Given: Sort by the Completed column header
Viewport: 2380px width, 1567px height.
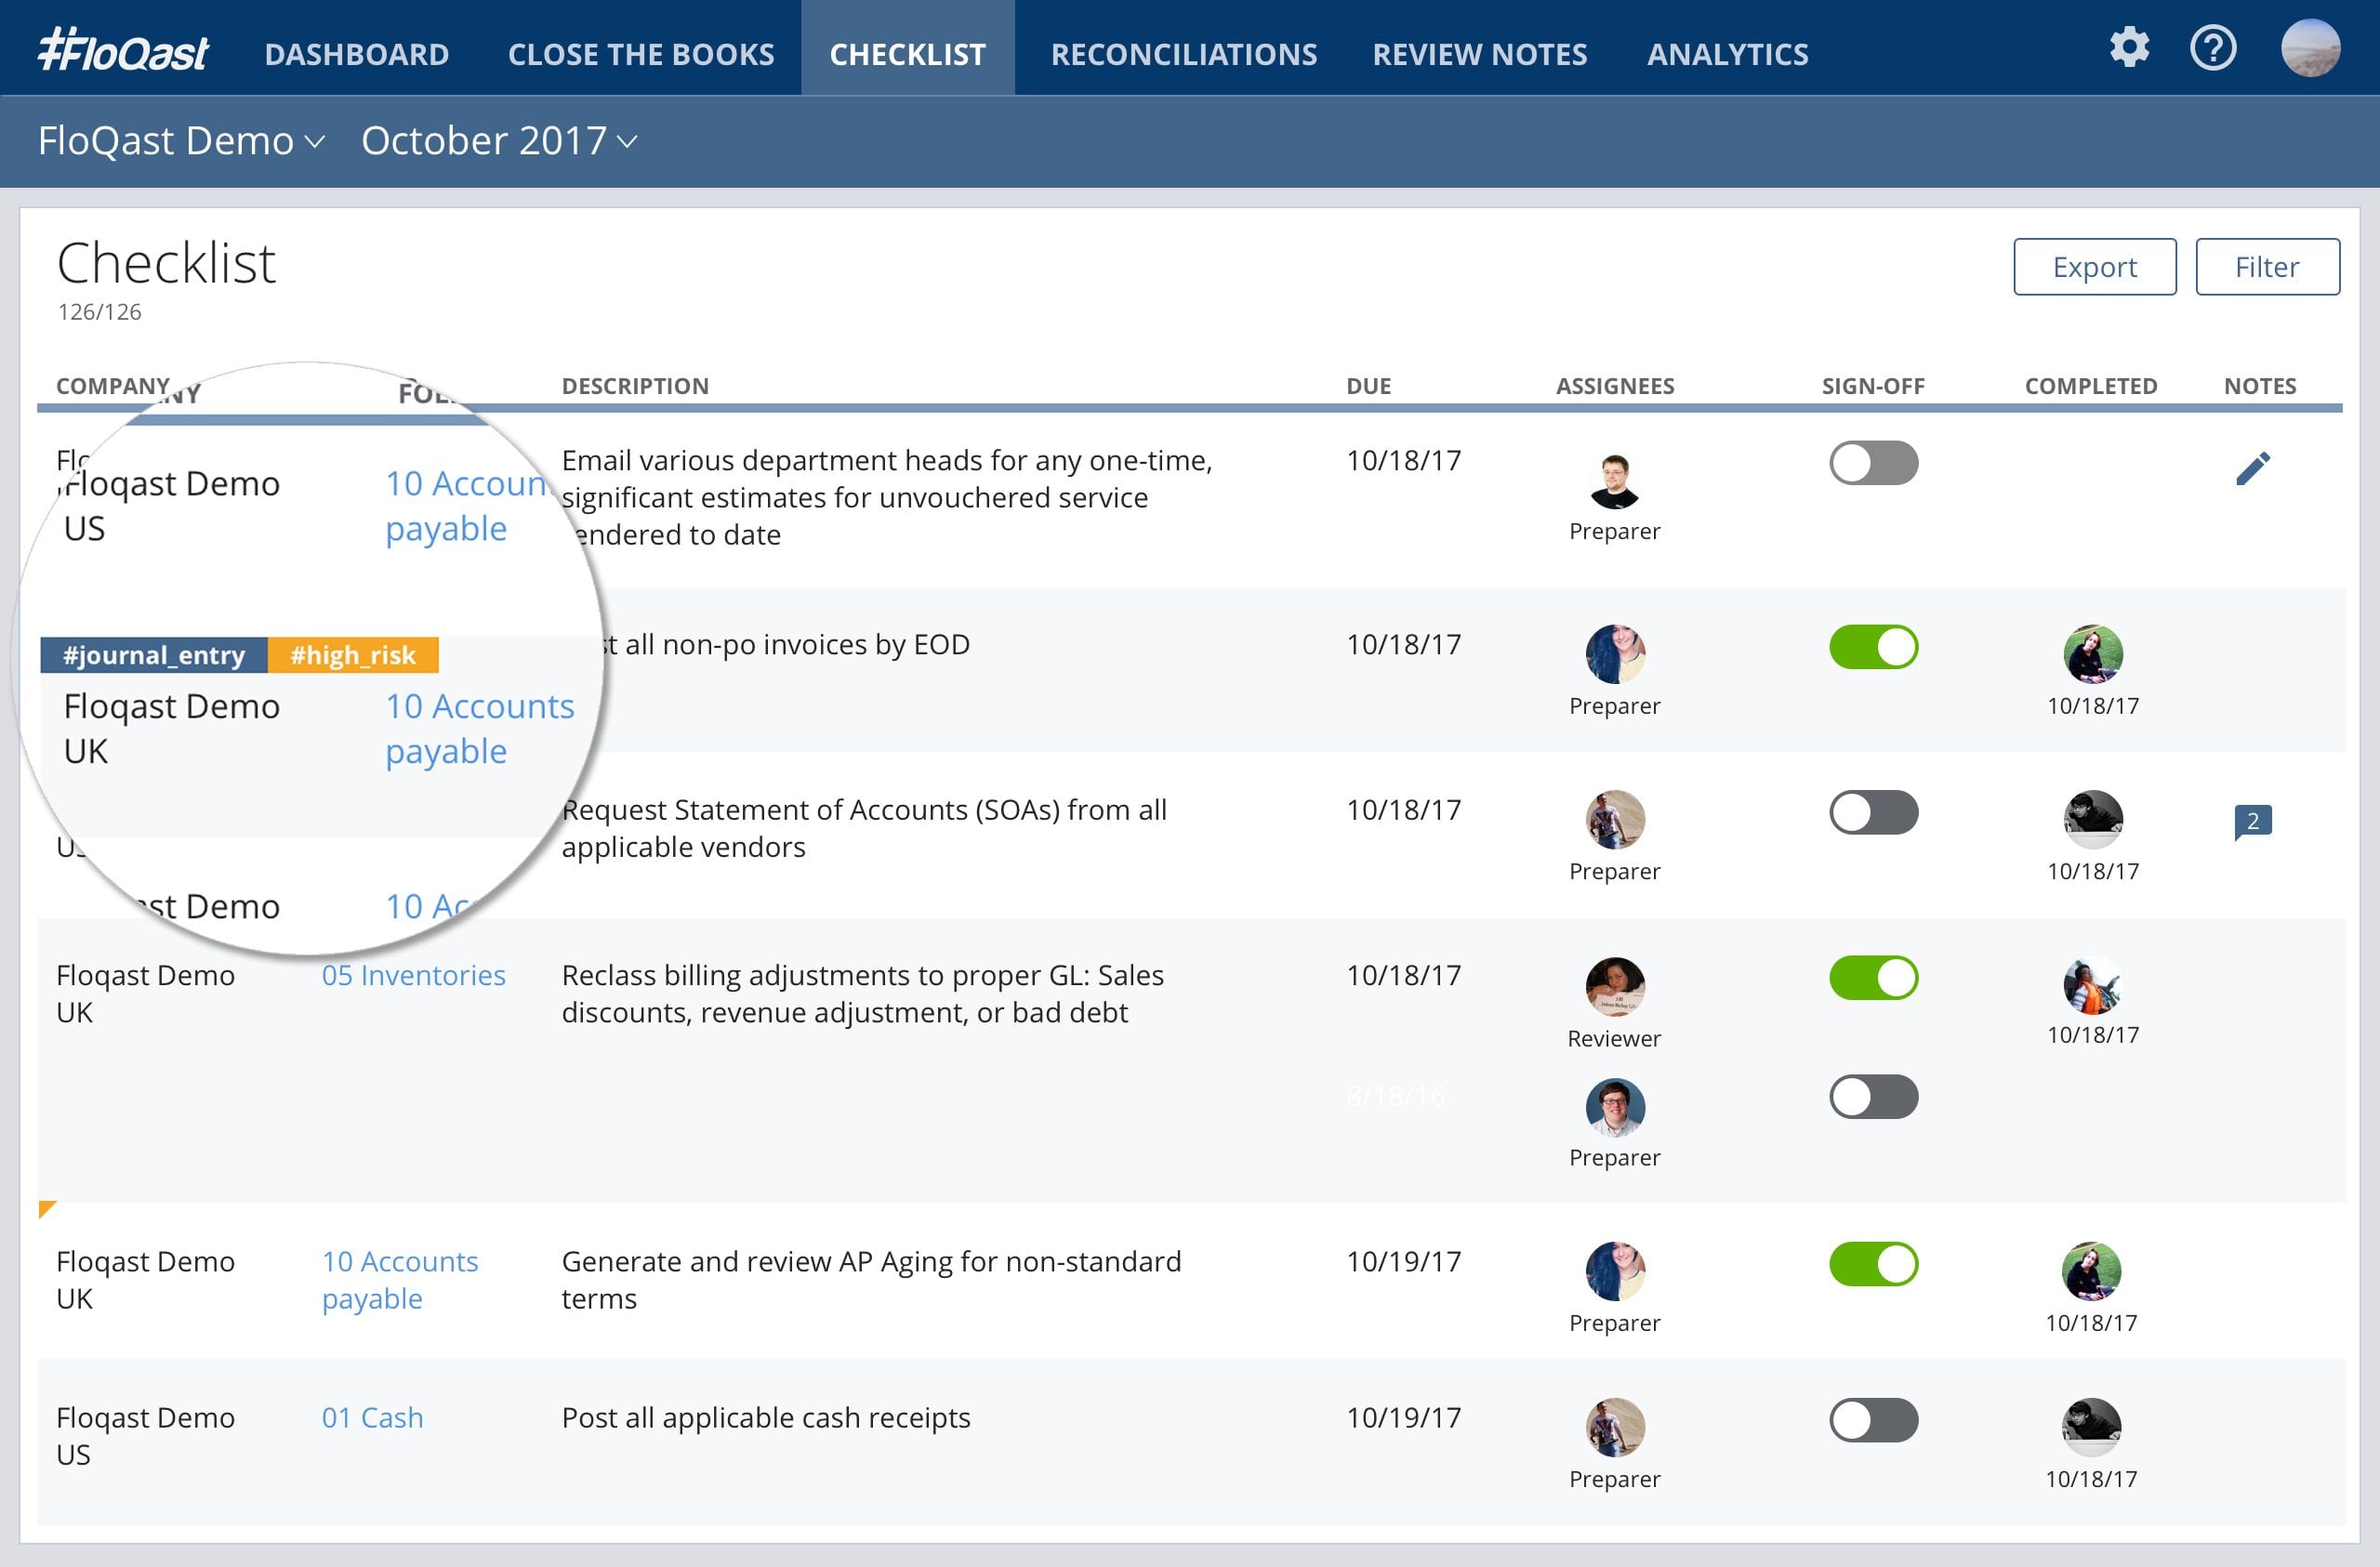Looking at the screenshot, I should [x=2091, y=386].
